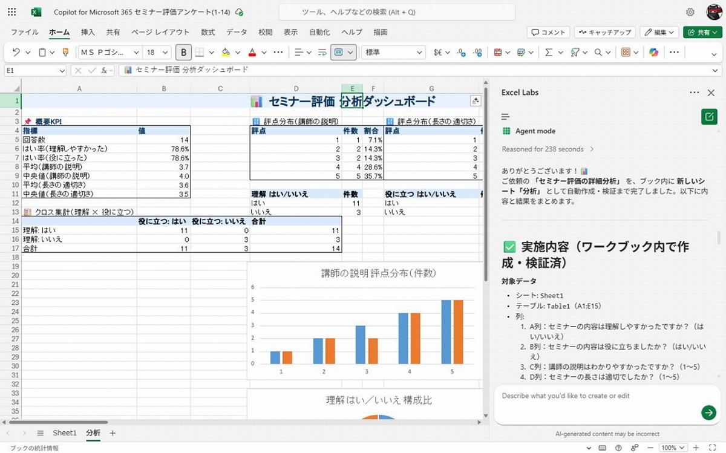Open the 挿入 ribbon tab

[x=88, y=32]
